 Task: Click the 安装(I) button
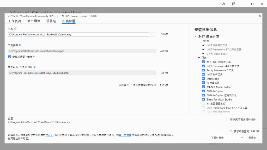252,137
